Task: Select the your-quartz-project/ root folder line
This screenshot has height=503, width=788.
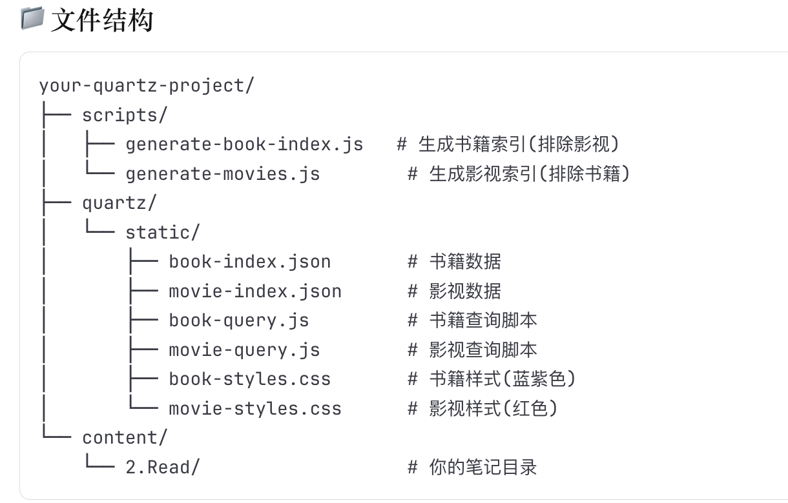Action: [x=147, y=86]
